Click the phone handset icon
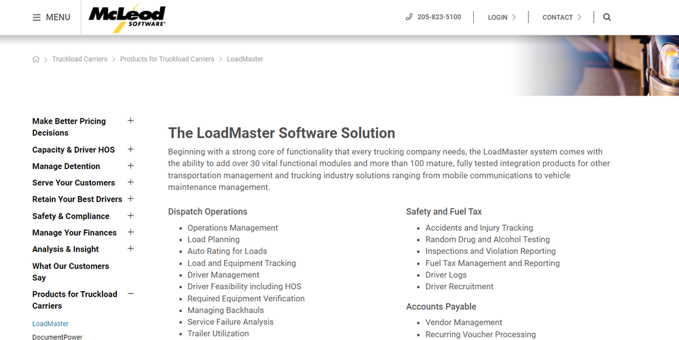 409,17
